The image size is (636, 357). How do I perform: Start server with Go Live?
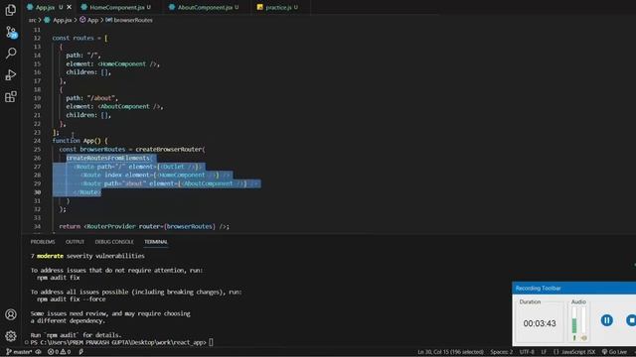point(614,352)
